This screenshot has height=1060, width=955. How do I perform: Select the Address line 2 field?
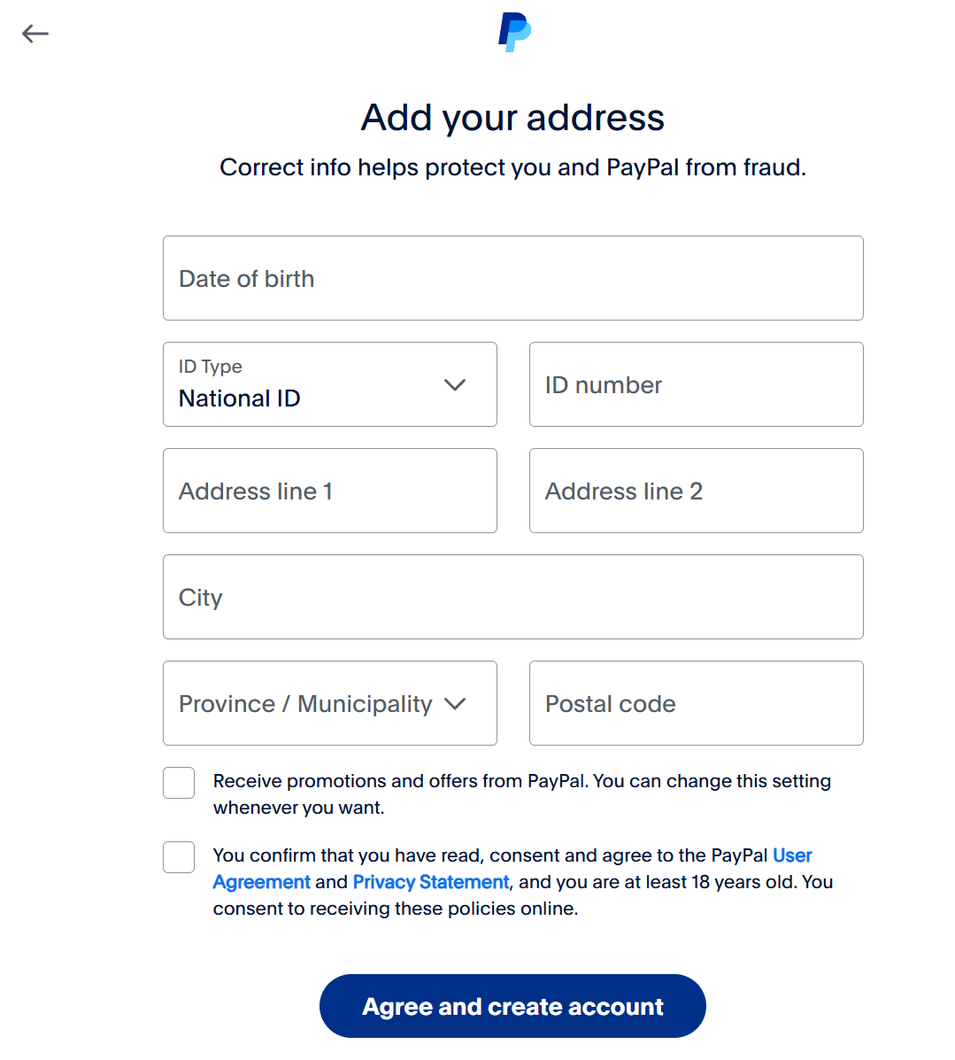click(696, 491)
